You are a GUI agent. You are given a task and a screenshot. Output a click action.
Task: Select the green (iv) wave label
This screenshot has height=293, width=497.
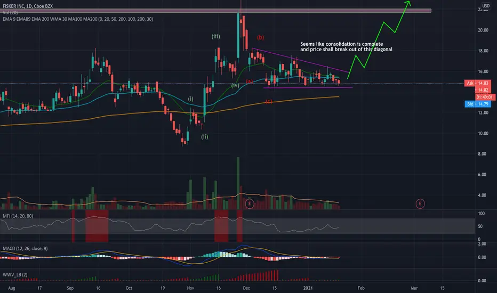coord(235,85)
